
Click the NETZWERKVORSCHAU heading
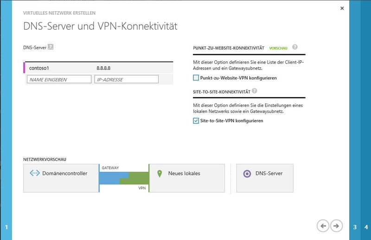(x=45, y=159)
